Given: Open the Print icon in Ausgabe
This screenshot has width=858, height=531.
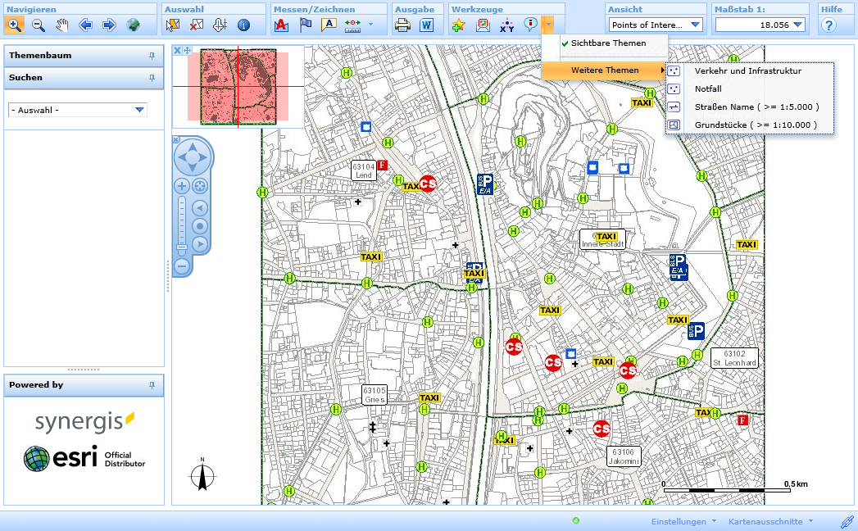Looking at the screenshot, I should pyautogui.click(x=402, y=25).
